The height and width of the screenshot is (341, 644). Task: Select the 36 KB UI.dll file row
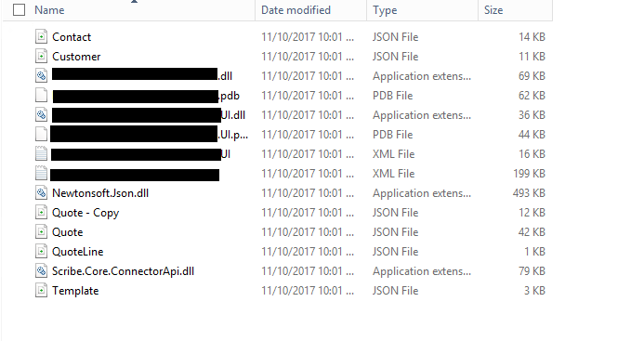pyautogui.click(x=290, y=115)
